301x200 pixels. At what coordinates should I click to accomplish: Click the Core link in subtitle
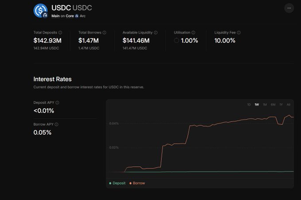69,16
